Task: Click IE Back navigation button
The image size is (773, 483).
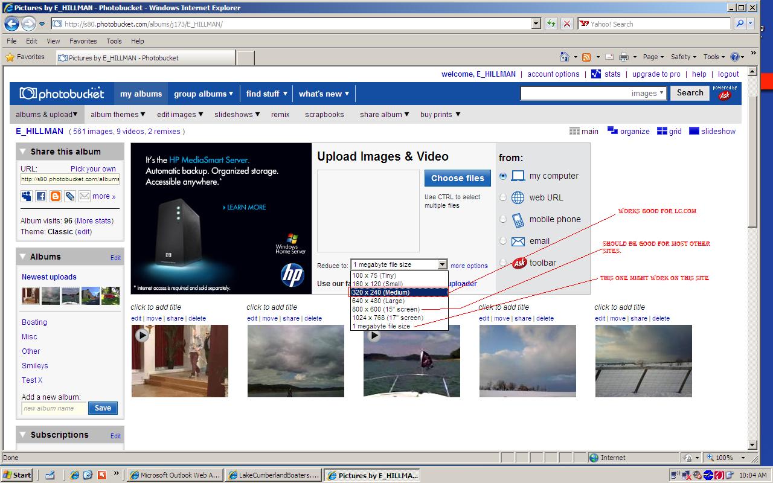Action: 11,24
